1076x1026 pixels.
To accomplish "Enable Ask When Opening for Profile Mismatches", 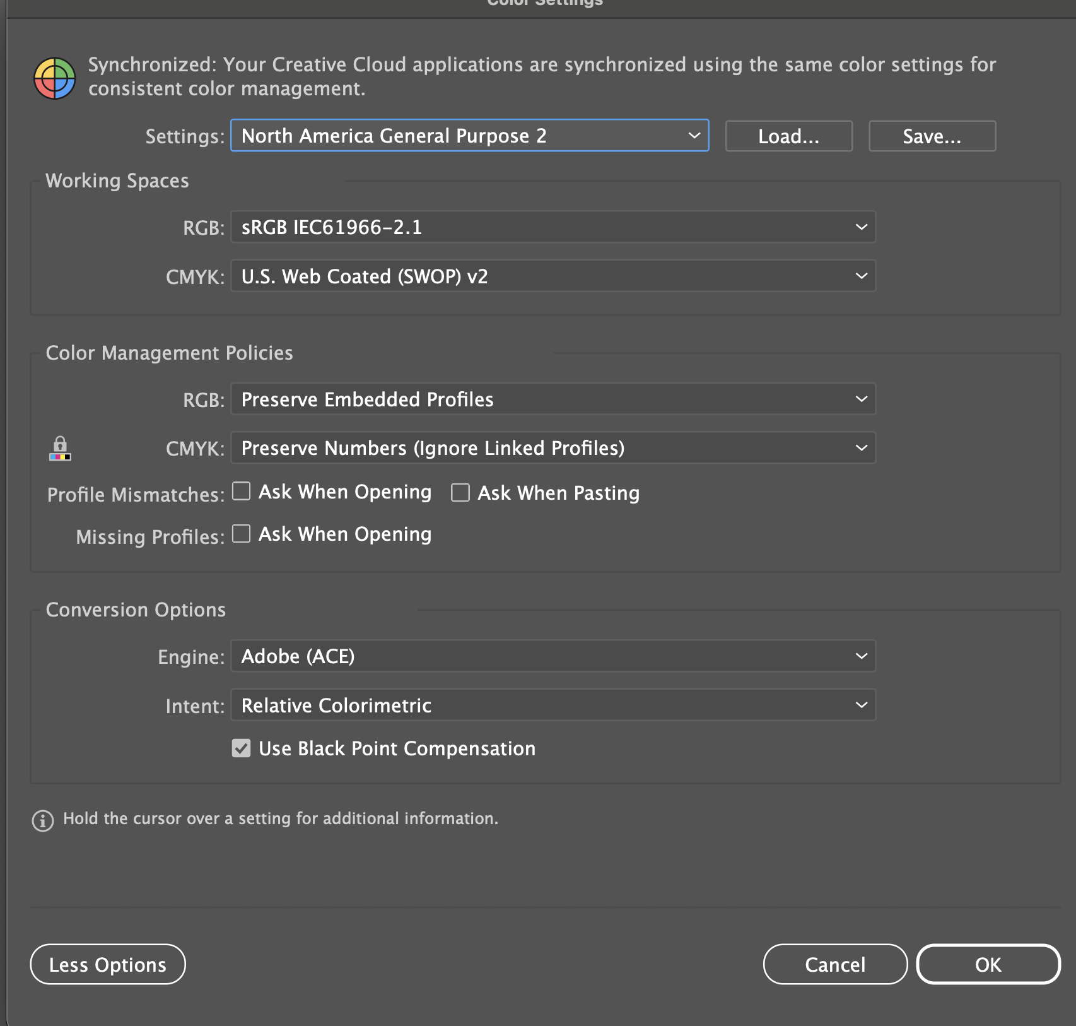I will click(241, 492).
